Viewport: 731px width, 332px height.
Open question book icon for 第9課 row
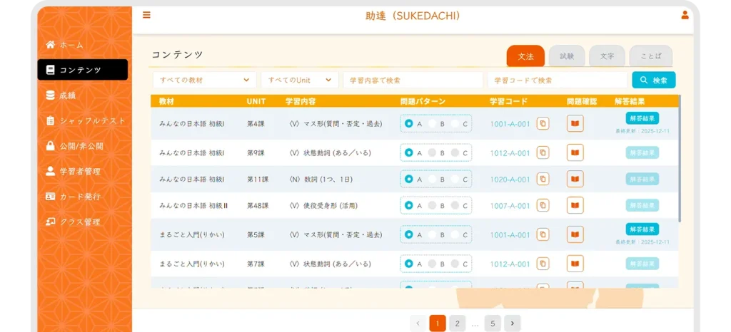(x=575, y=152)
